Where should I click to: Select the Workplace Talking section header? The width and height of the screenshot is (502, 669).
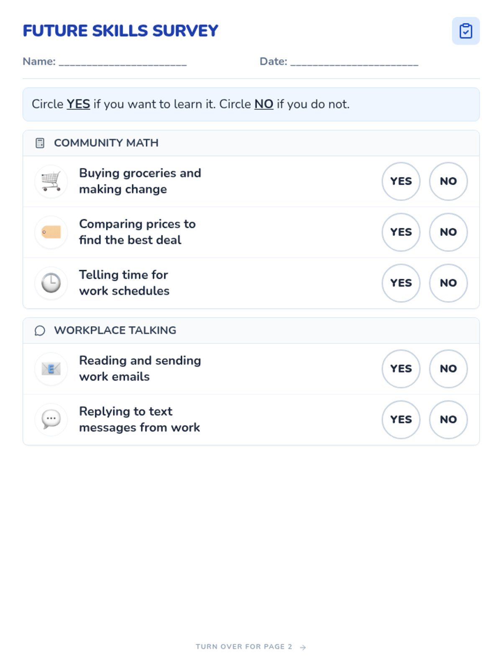[251, 331]
